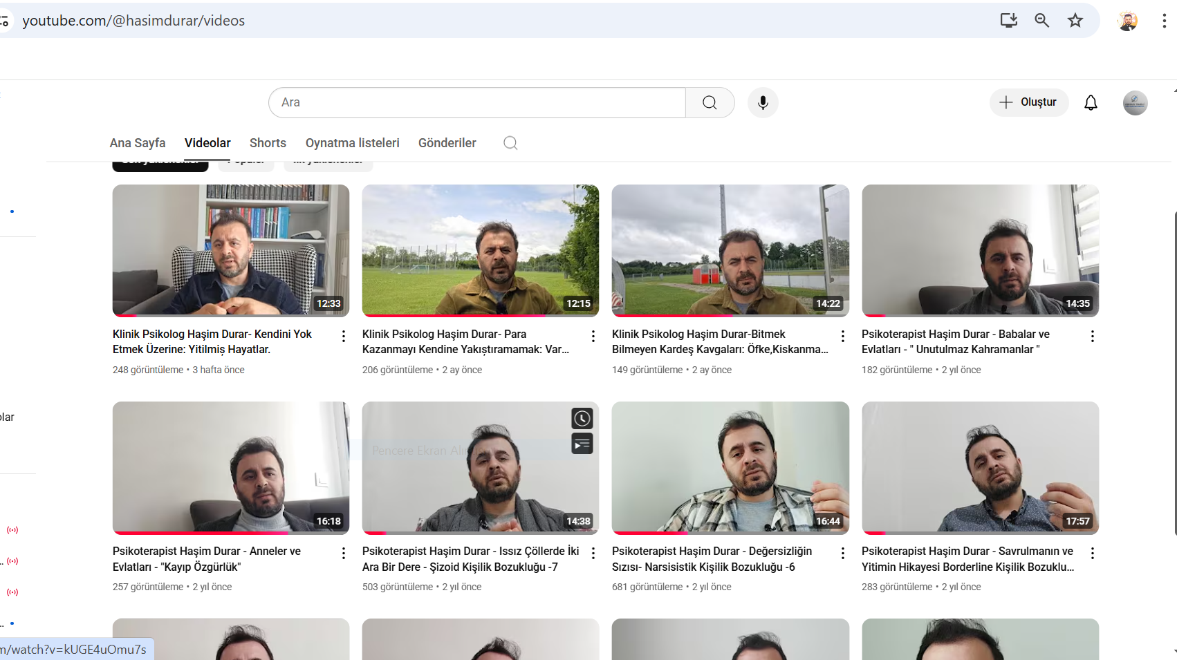Play the 14:35 Unutulmaz Kahramanlar thumbnail

(x=980, y=250)
